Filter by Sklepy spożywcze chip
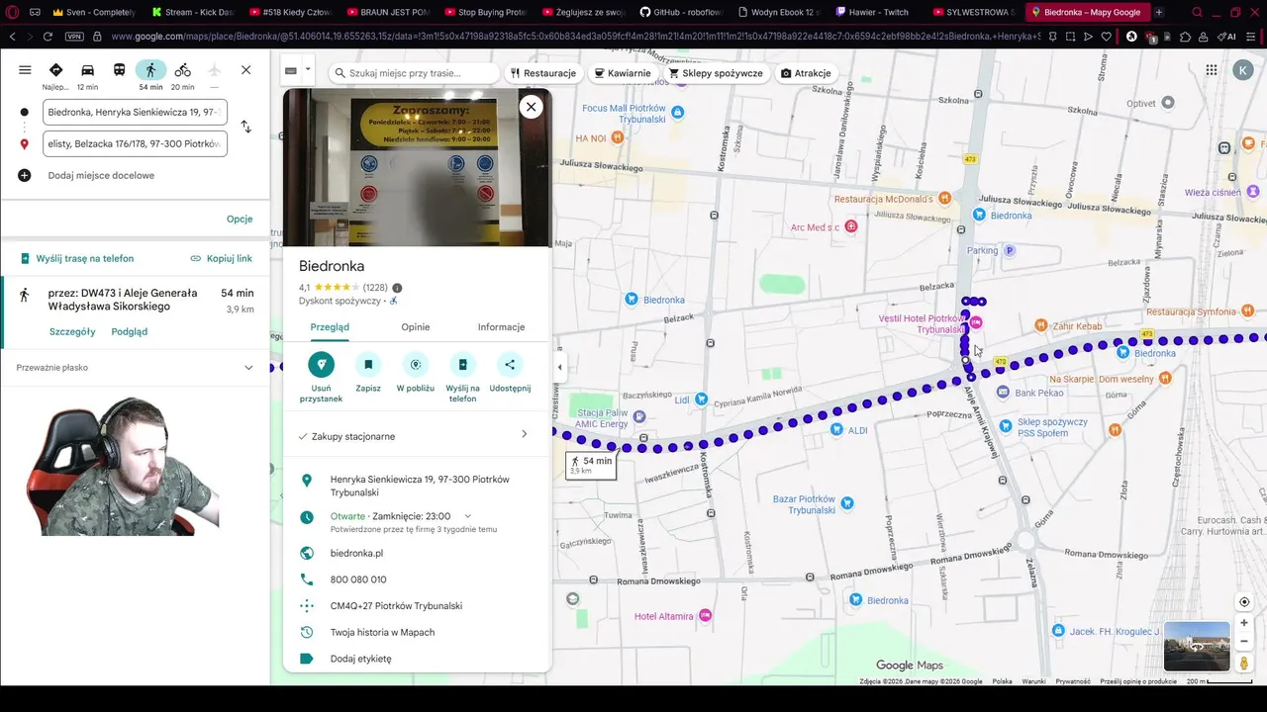This screenshot has width=1267, height=712. pos(717,73)
